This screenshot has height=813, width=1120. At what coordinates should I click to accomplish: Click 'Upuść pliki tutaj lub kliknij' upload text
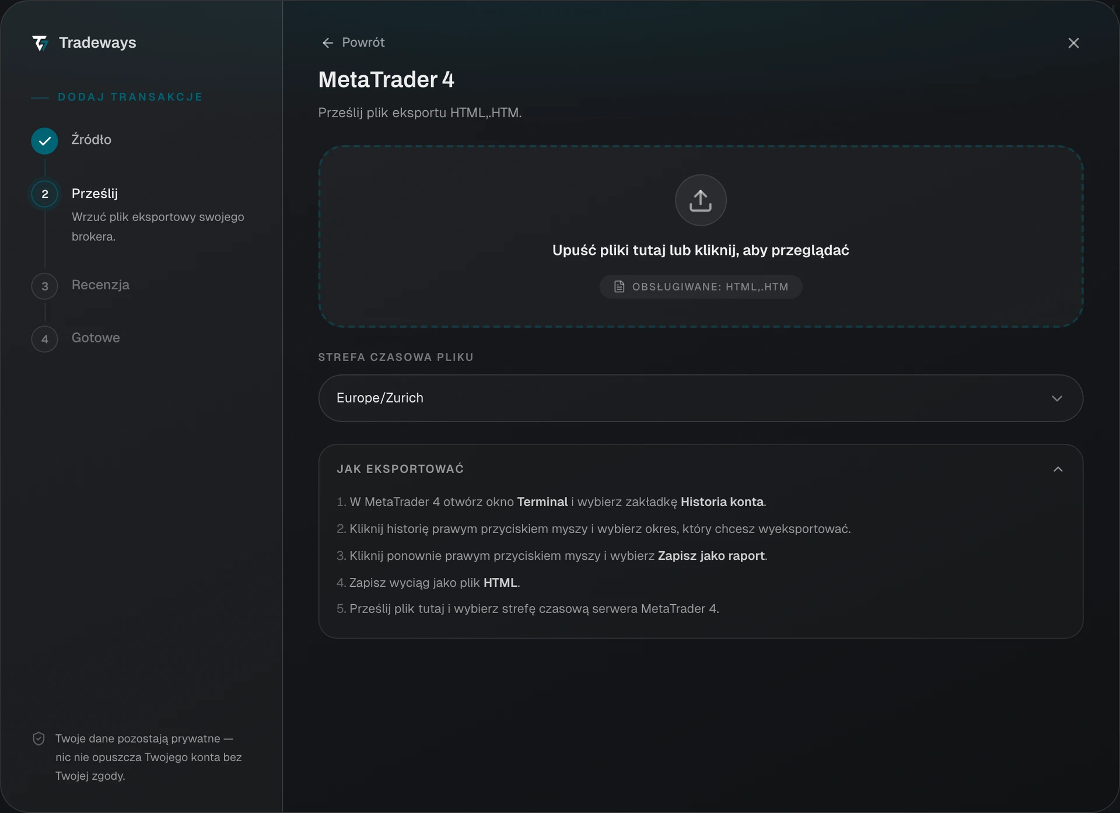(x=701, y=250)
